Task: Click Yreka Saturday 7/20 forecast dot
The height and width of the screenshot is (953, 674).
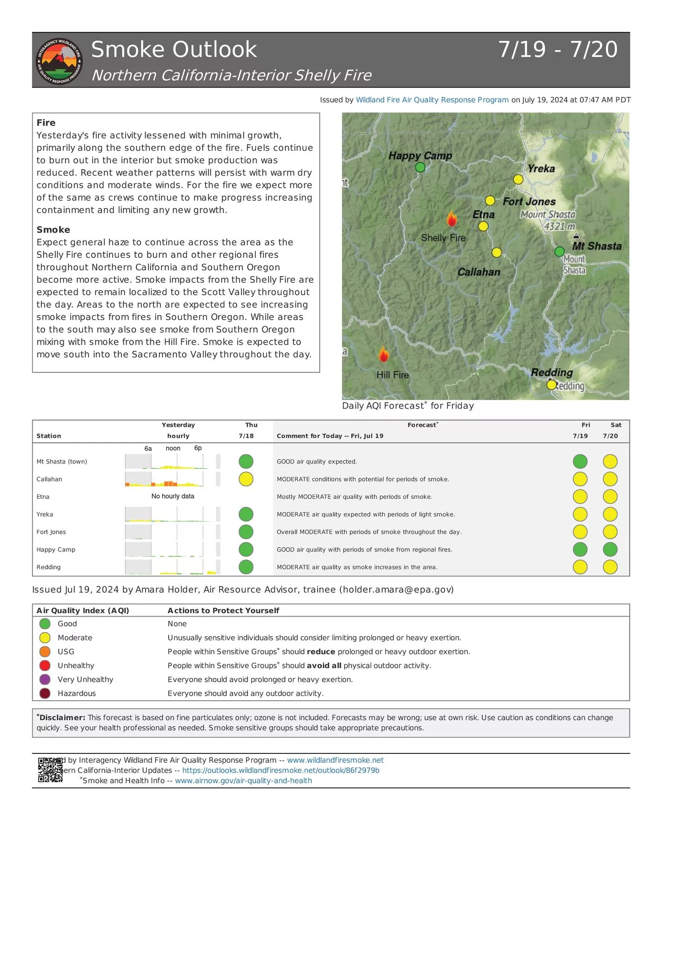Action: click(x=610, y=514)
